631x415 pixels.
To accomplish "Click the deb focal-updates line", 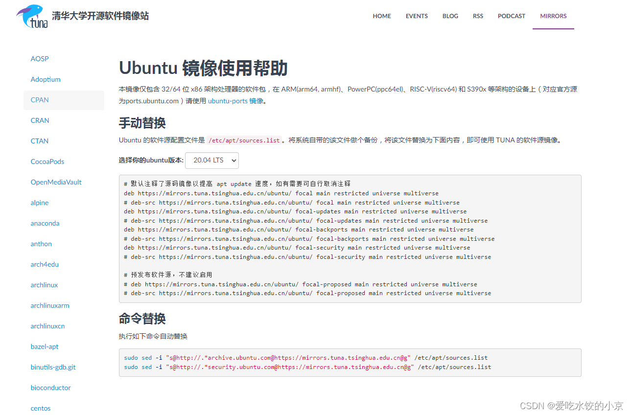I will click(295, 211).
